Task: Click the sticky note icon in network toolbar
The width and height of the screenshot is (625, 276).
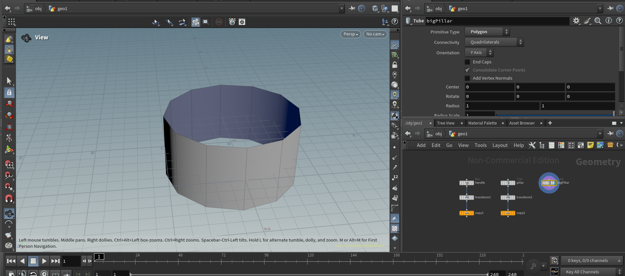Action: tap(590, 145)
